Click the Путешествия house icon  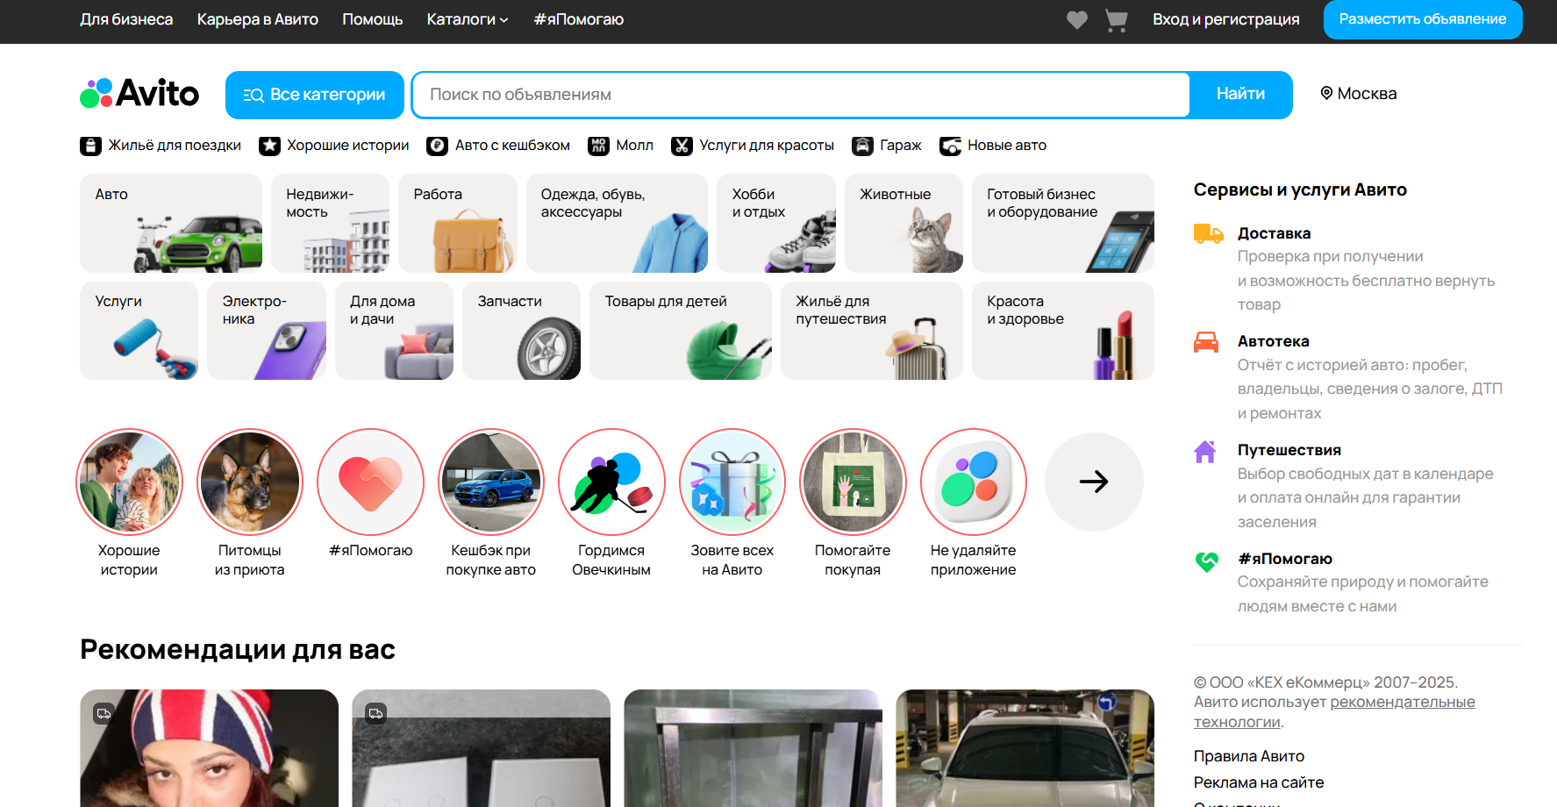[1205, 451]
